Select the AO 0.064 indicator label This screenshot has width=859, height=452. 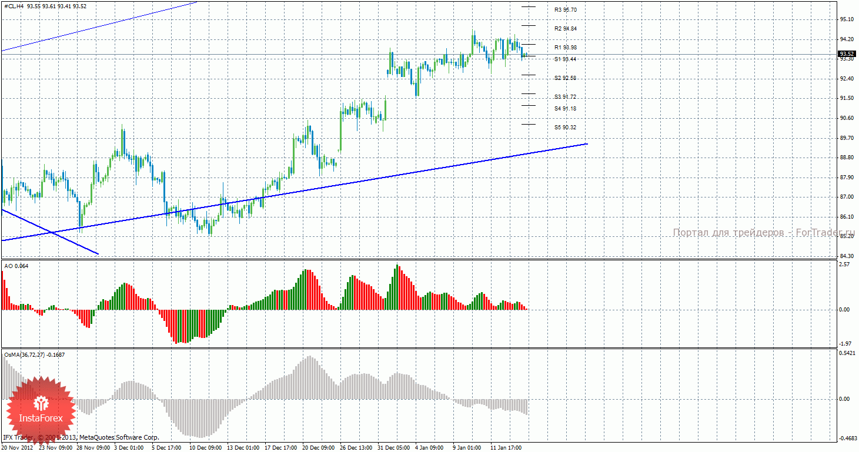click(16, 266)
